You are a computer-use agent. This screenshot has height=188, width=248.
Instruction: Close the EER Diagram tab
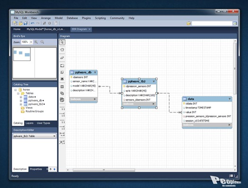89,29
